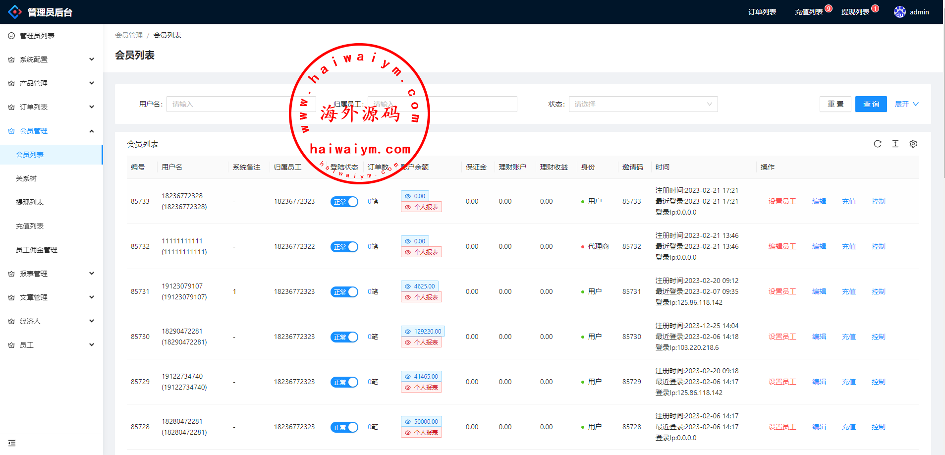
Task: Open 个人报表 for member 85733
Action: [421, 207]
